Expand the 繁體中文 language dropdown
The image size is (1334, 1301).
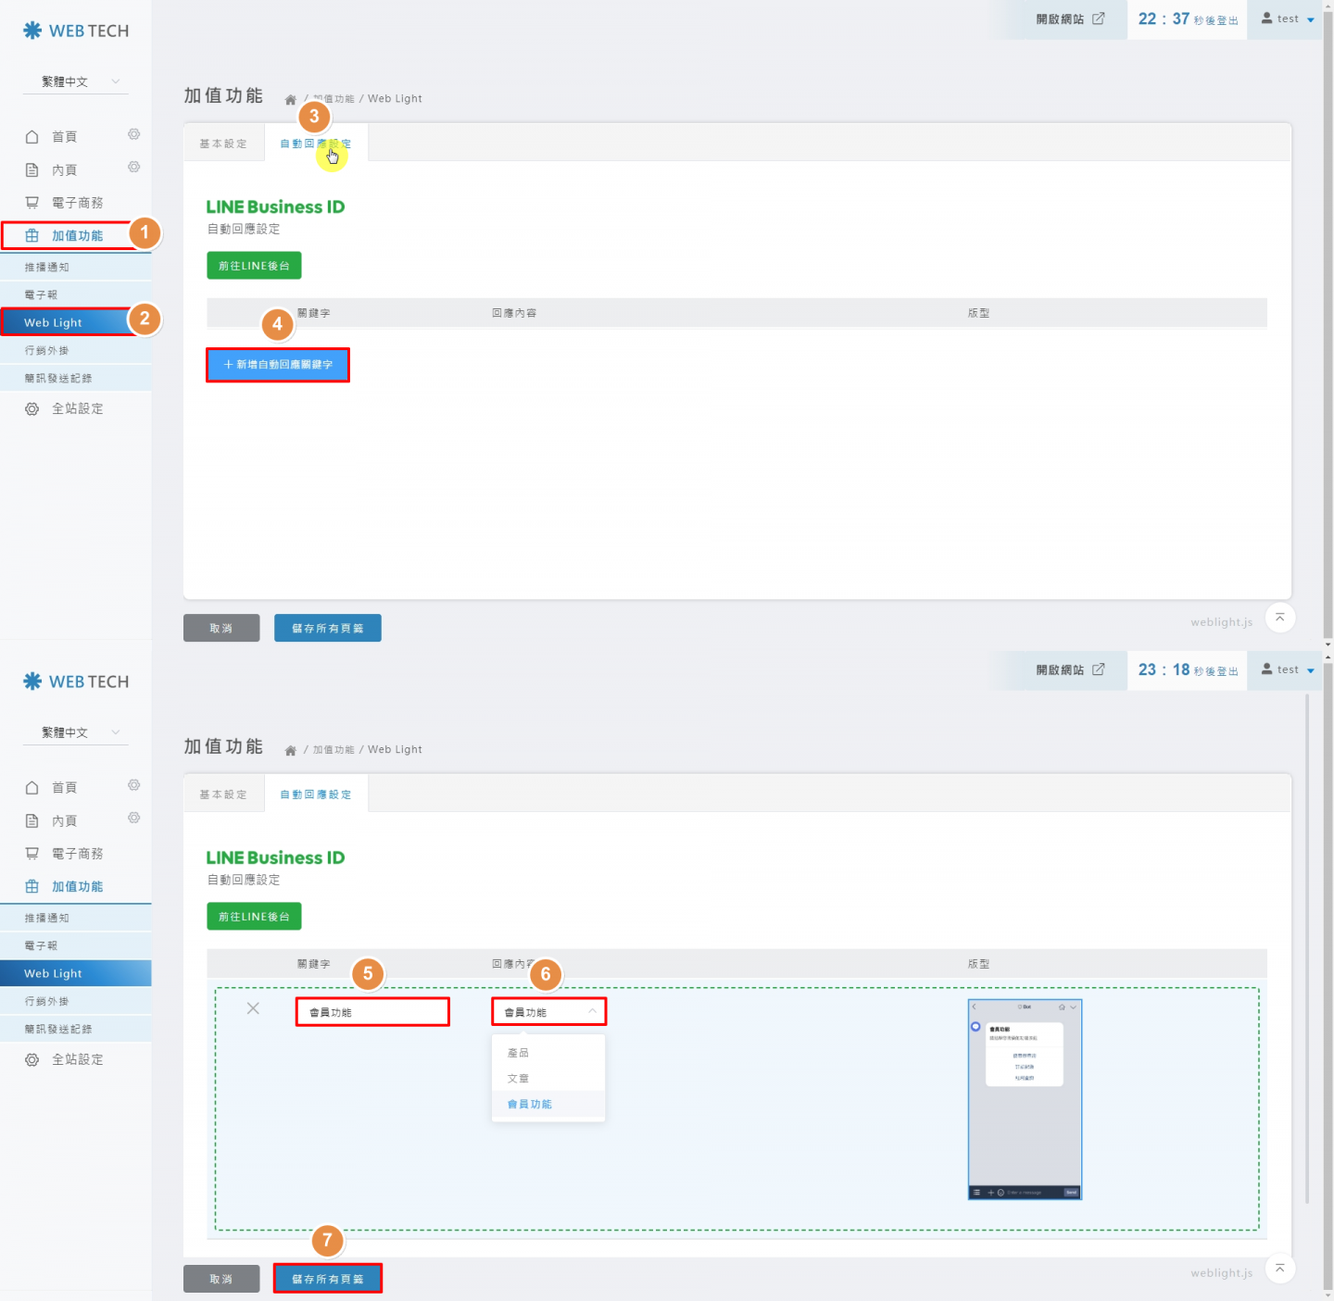[76, 81]
